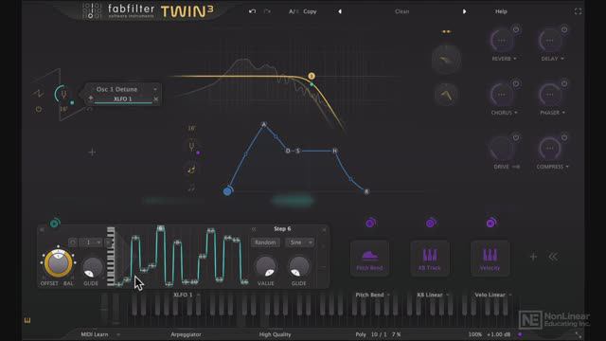Open the Arpeggiator settings

point(186,334)
